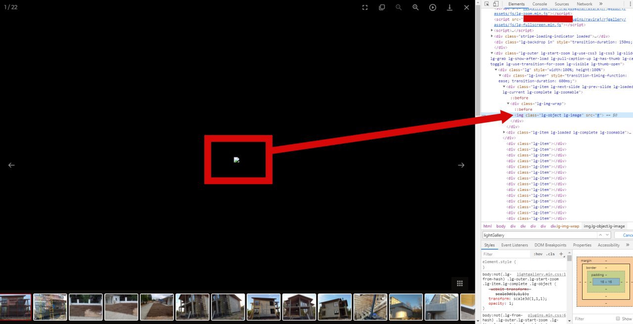Viewport: 633px width, 324px height.
Task: Collapse the div class="lg" node
Action: coord(496,70)
